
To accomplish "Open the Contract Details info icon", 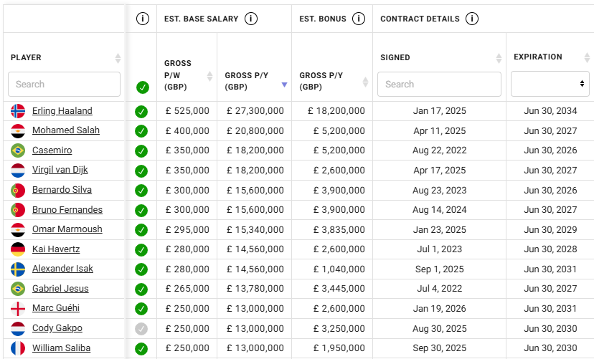I will (471, 19).
